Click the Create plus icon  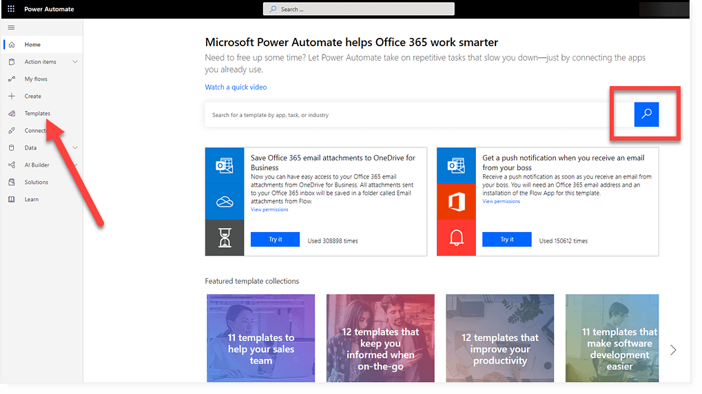pos(12,96)
